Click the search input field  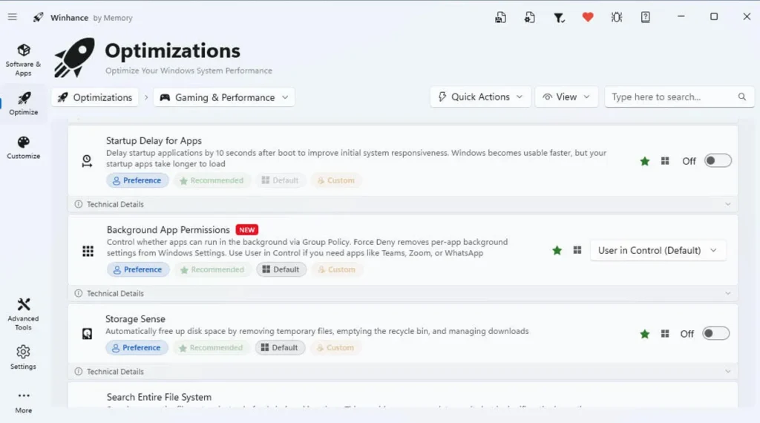pos(670,97)
